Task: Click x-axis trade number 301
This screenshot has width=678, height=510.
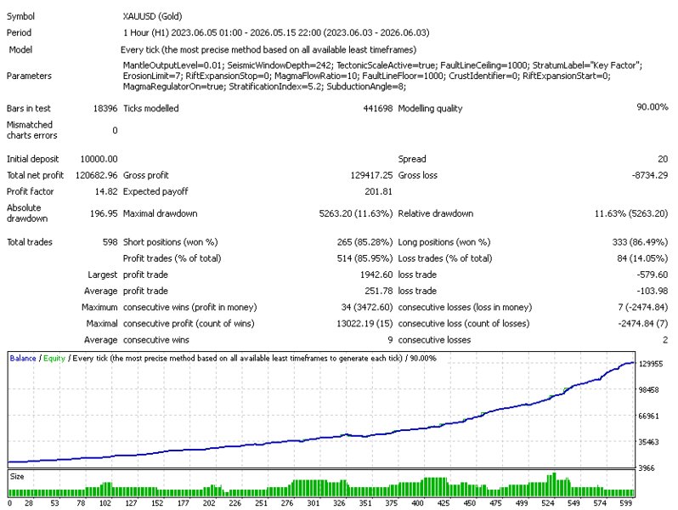Action: (313, 503)
